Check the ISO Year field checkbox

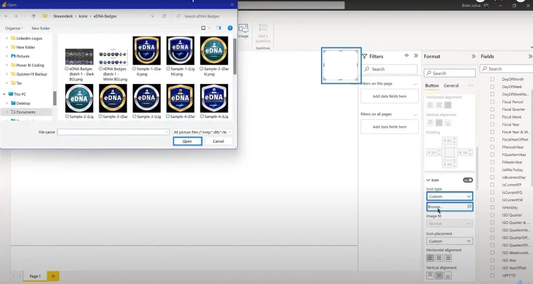[492, 260]
